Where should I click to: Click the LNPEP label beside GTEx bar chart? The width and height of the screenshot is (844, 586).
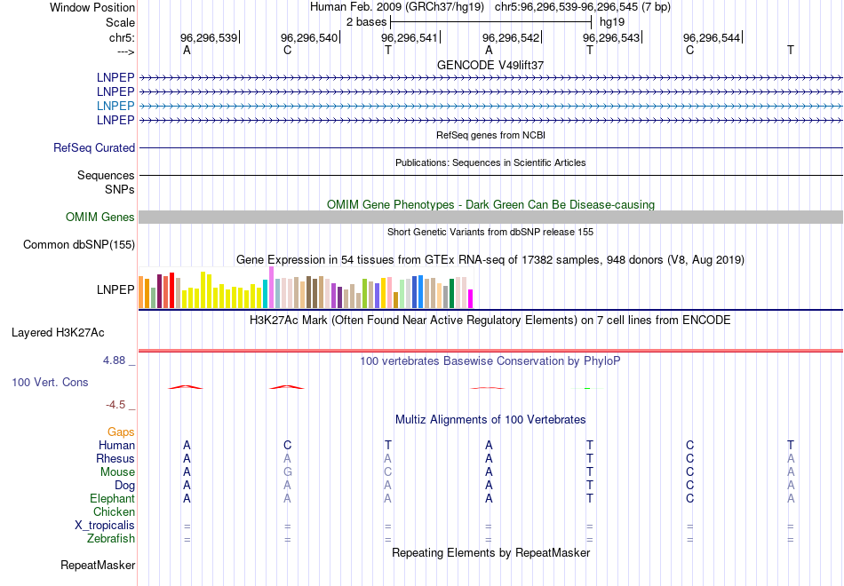pos(115,289)
